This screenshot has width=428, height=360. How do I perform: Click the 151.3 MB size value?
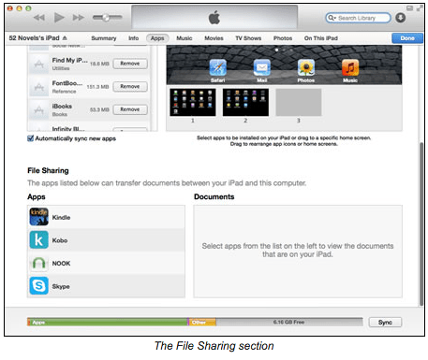pos(97,87)
